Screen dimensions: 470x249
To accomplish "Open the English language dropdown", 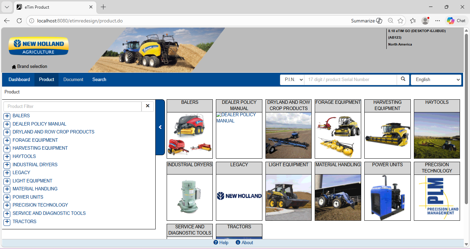I will tap(436, 79).
